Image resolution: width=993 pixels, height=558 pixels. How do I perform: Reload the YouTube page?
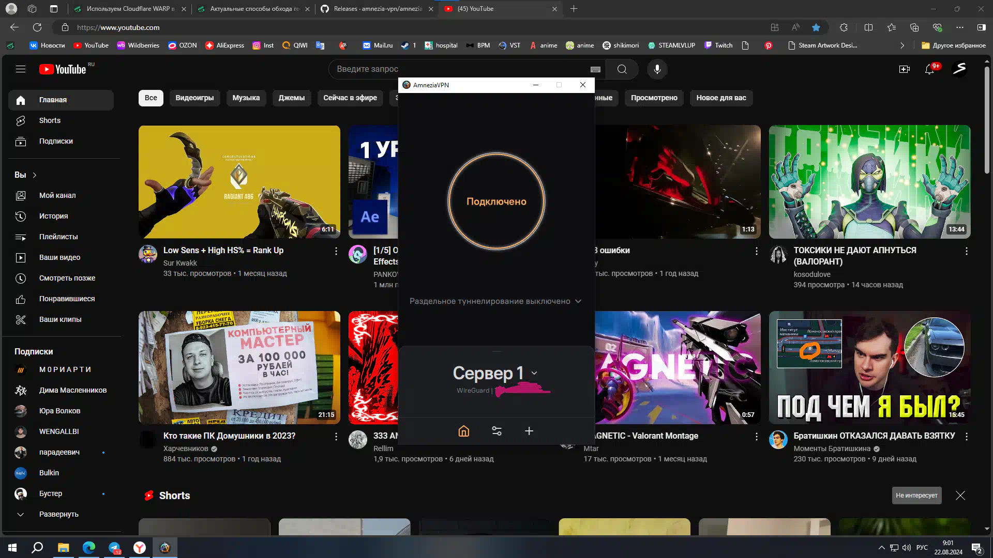[37, 27]
